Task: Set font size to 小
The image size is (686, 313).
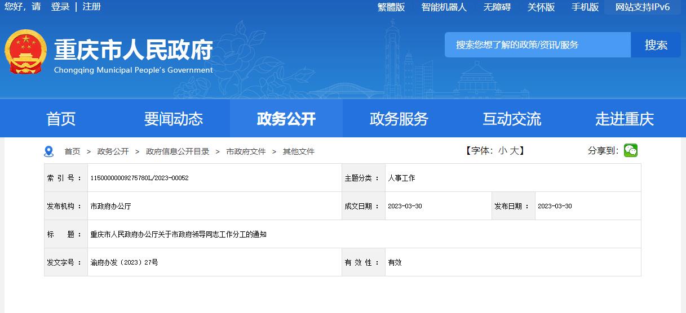Action: point(502,151)
